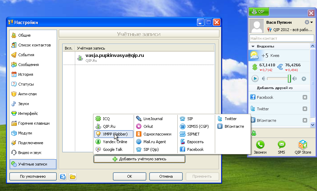Select account vasja.pupkinvasya@qip.ru row
Screen dimensions: 317x191
pyautogui.click(x=139, y=58)
